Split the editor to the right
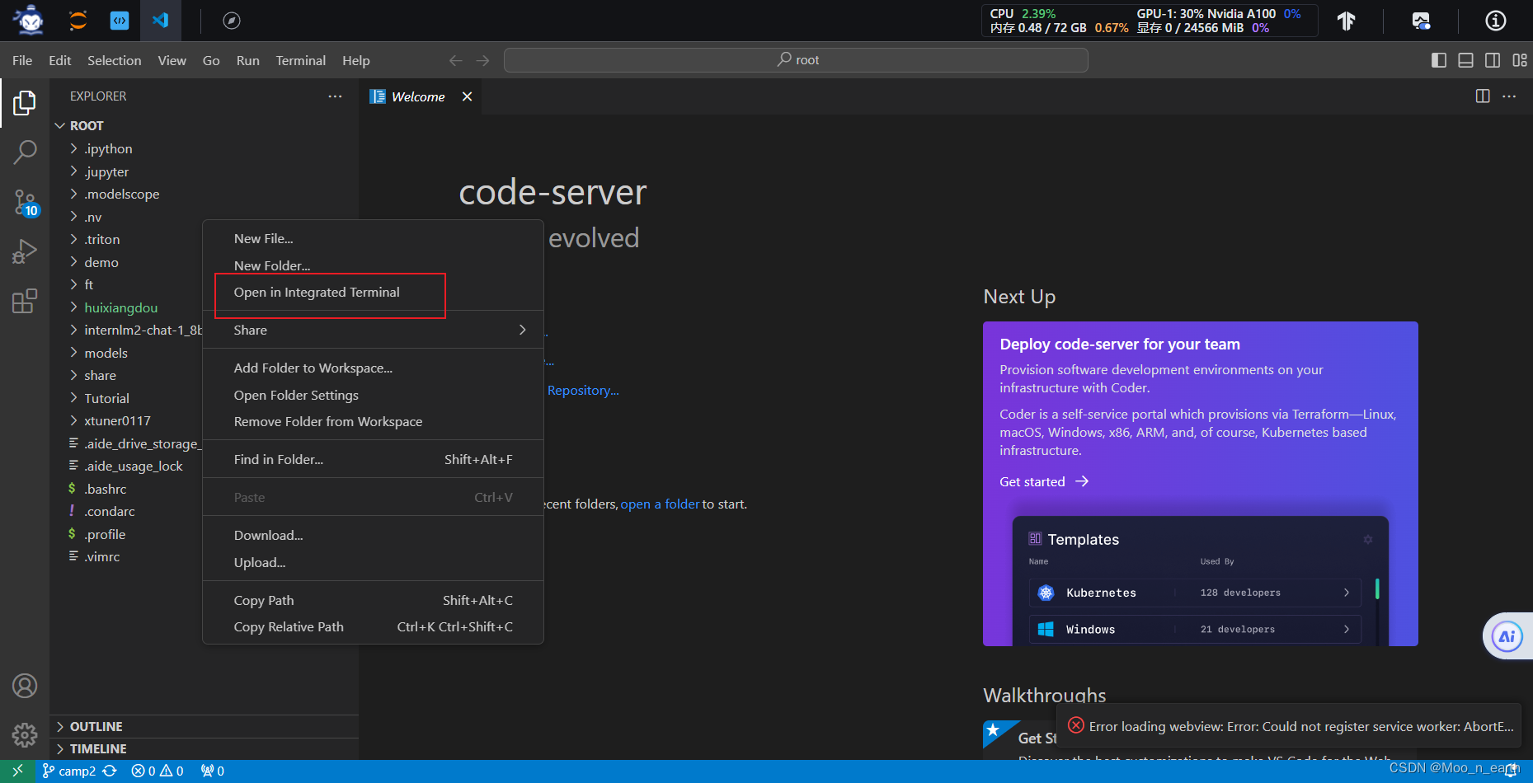Viewport: 1533px width, 783px height. [x=1483, y=96]
